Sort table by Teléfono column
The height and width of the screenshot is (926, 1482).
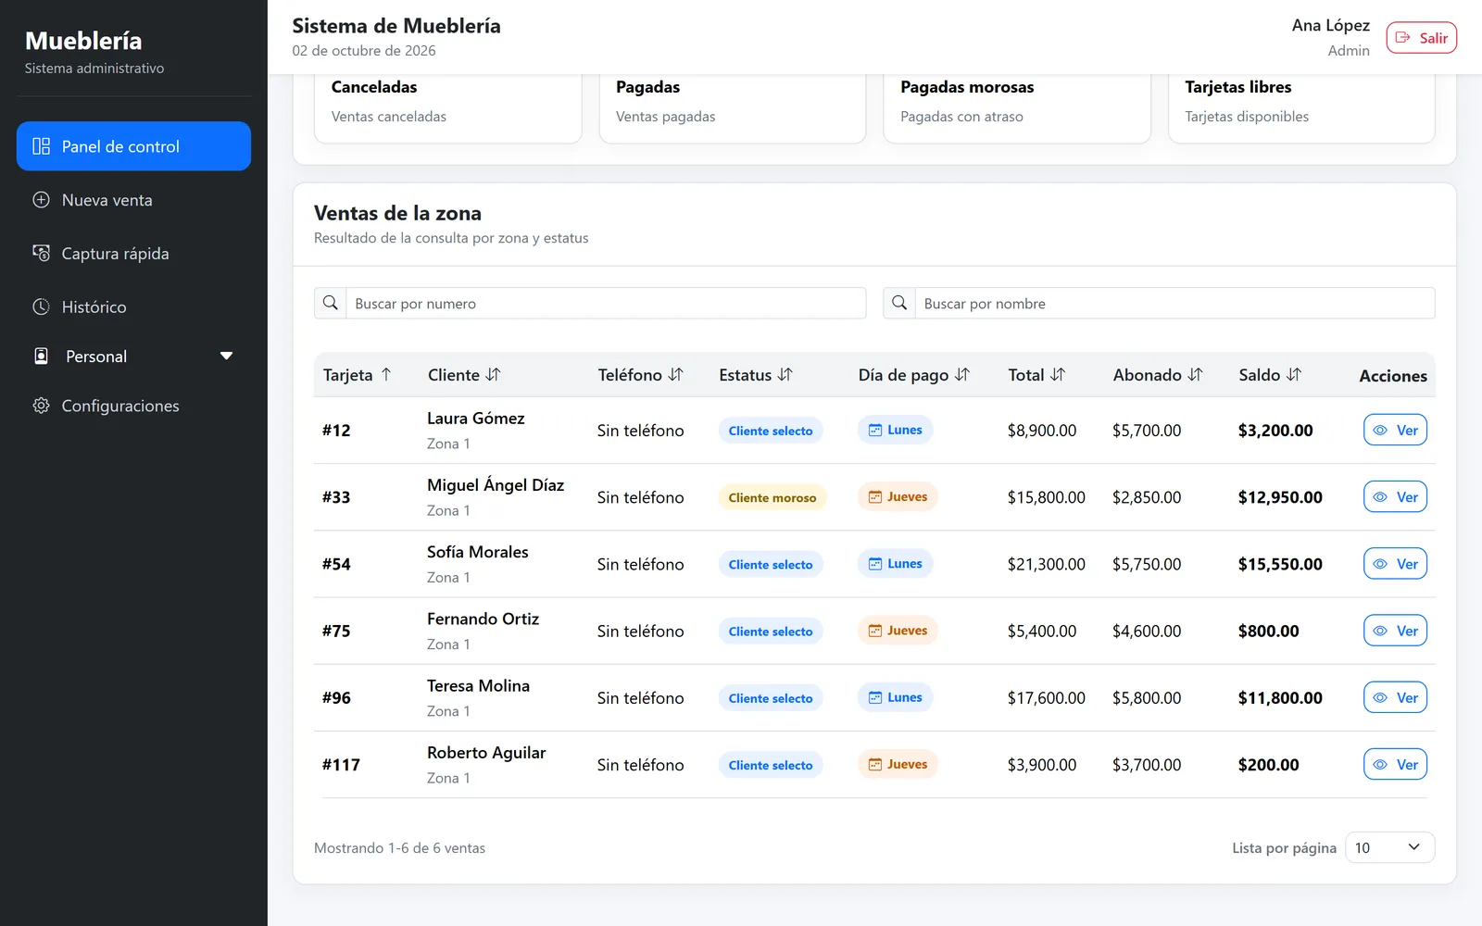(640, 375)
